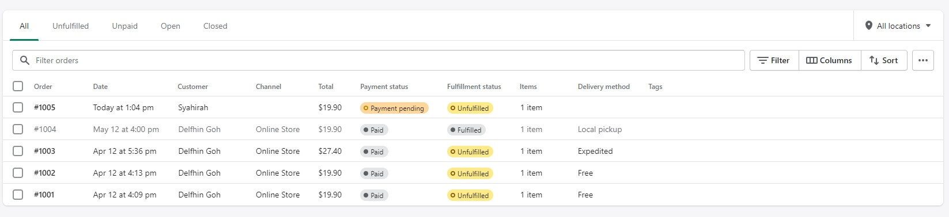Screen dimensions: 949x217
Task: Click Free delivery on order #1002
Action: tap(585, 173)
